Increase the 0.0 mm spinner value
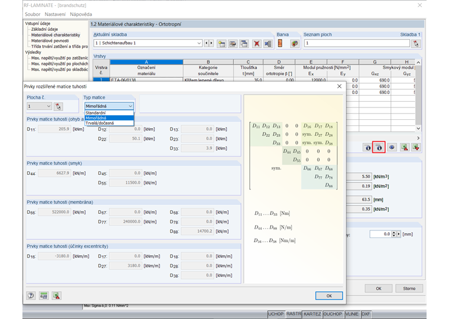The image size is (449, 319). pos(394,233)
